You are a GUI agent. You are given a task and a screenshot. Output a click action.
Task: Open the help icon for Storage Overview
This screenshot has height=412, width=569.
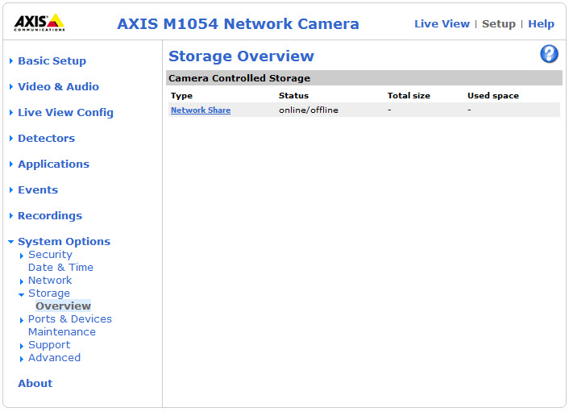(x=549, y=54)
